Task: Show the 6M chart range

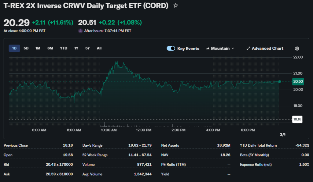Action: pos(50,48)
